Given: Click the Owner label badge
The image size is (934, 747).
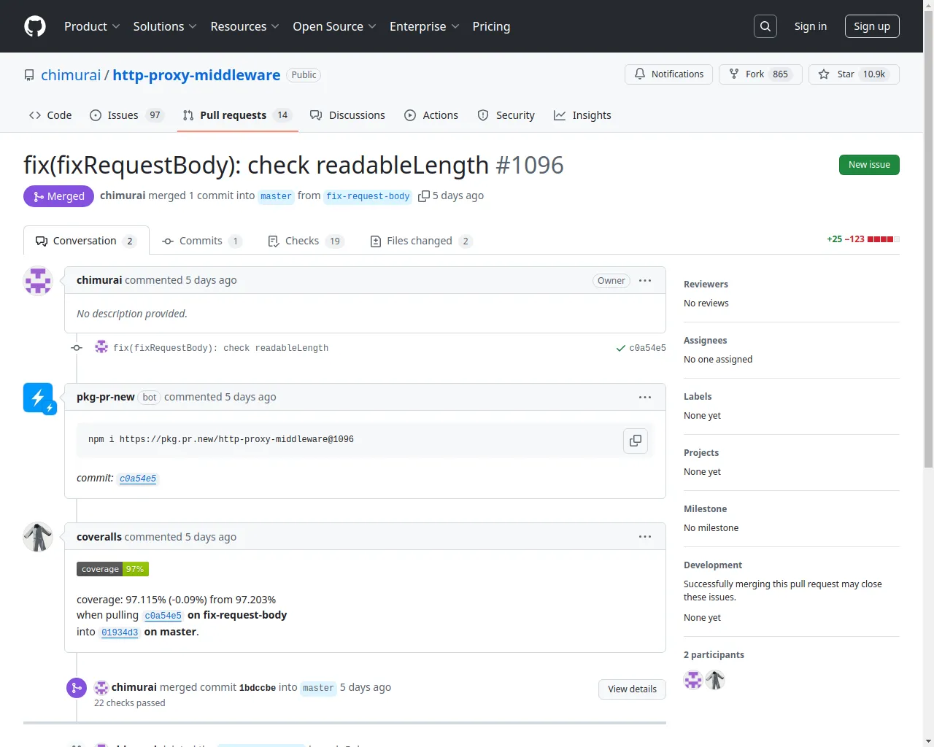Looking at the screenshot, I should pyautogui.click(x=611, y=281).
